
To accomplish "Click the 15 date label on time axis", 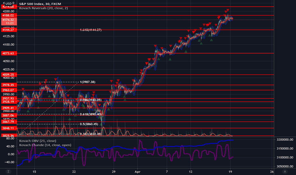I will tap(34, 172).
